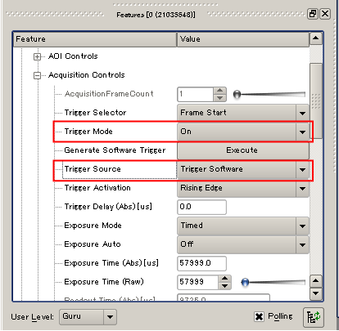Viewport: 339px width, 331px height.
Task: Click the Exposure Time (Raw) slider handle
Action: 245,282
